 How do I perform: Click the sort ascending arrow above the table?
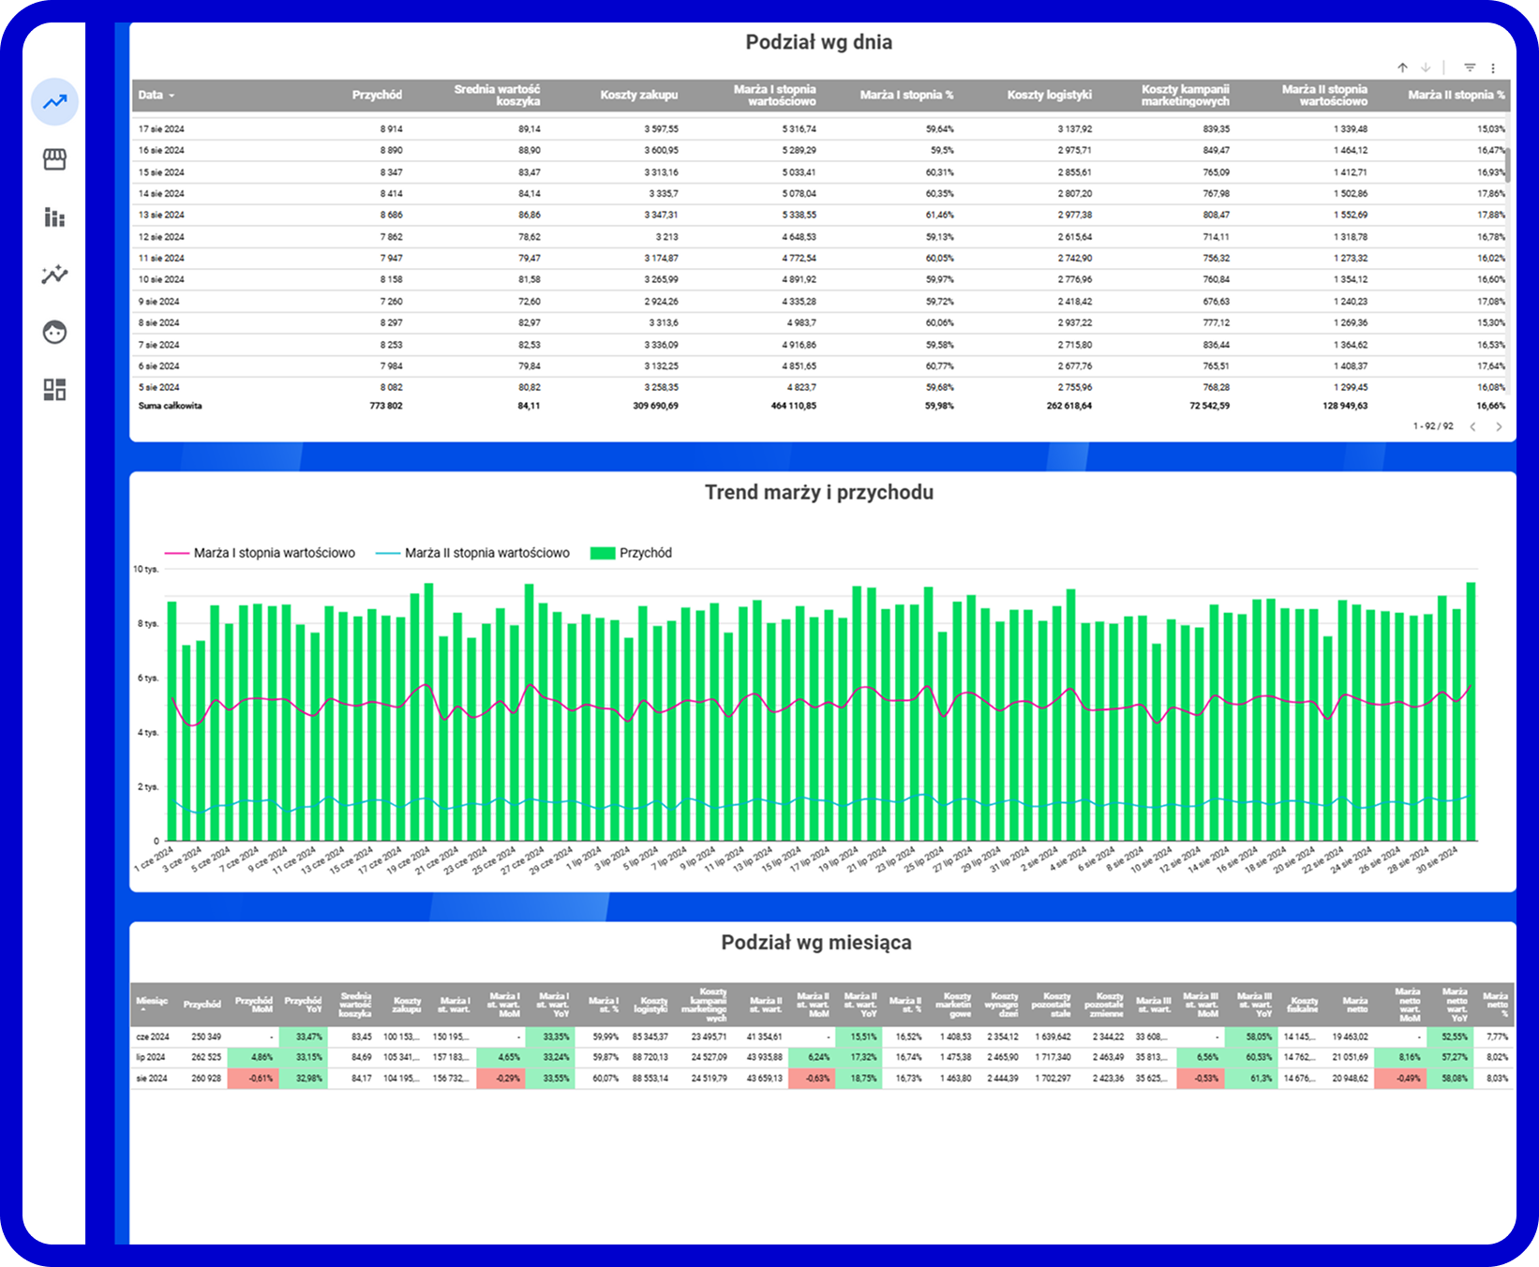tap(1402, 67)
